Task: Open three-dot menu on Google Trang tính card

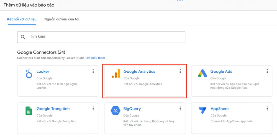Action: tap(93, 109)
